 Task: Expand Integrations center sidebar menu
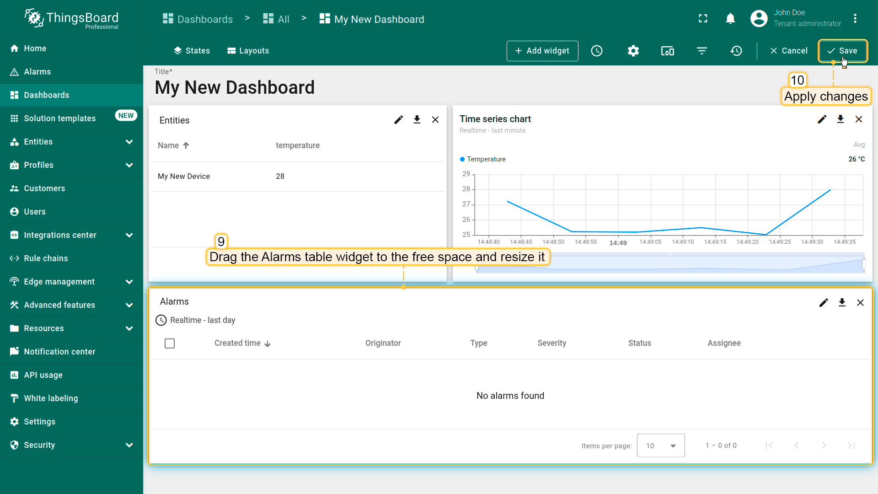71,235
